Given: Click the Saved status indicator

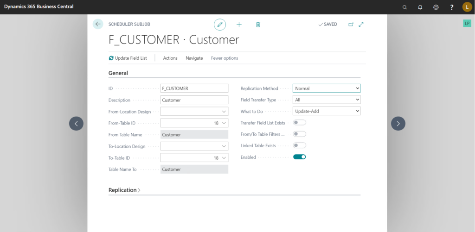Looking at the screenshot, I should point(327,24).
